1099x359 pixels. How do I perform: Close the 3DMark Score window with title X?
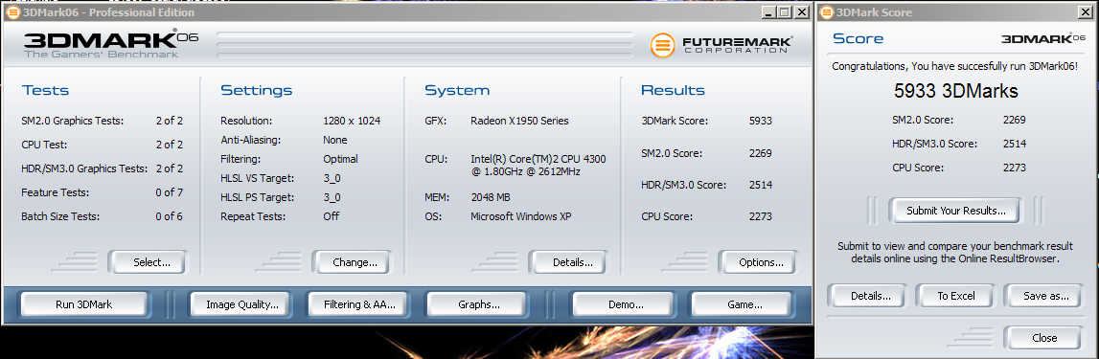pyautogui.click(x=1085, y=11)
